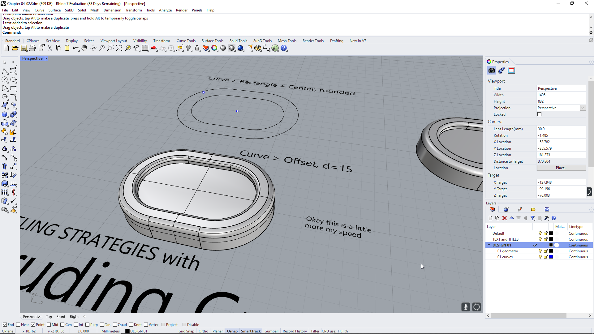Toggle visibility of 01 curves layer

pos(540,257)
